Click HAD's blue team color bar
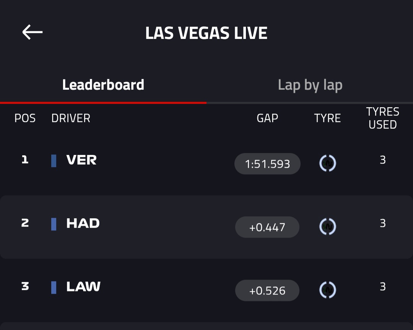Image resolution: width=413 pixels, height=330 pixels. pos(54,224)
